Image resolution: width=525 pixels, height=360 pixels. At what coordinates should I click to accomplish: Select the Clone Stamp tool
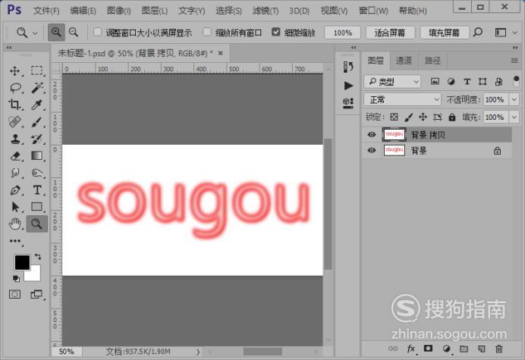tap(15, 139)
